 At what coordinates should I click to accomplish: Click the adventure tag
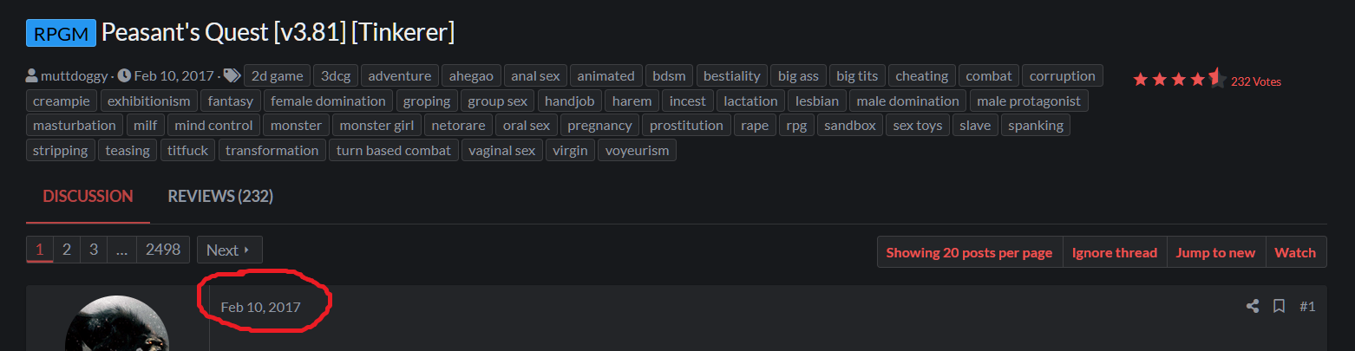pos(399,75)
